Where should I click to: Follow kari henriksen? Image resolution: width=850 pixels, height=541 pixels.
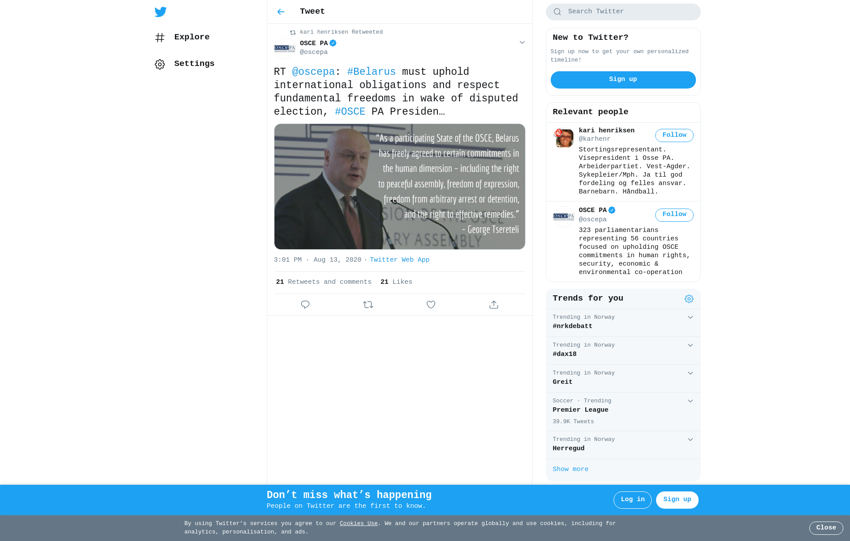click(x=674, y=135)
